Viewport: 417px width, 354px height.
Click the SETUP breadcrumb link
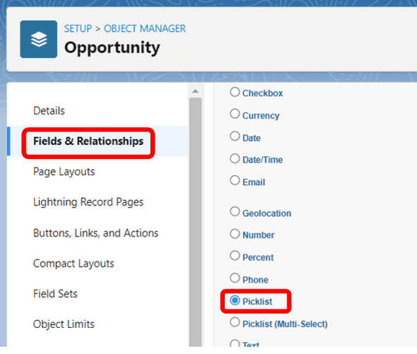coord(78,28)
